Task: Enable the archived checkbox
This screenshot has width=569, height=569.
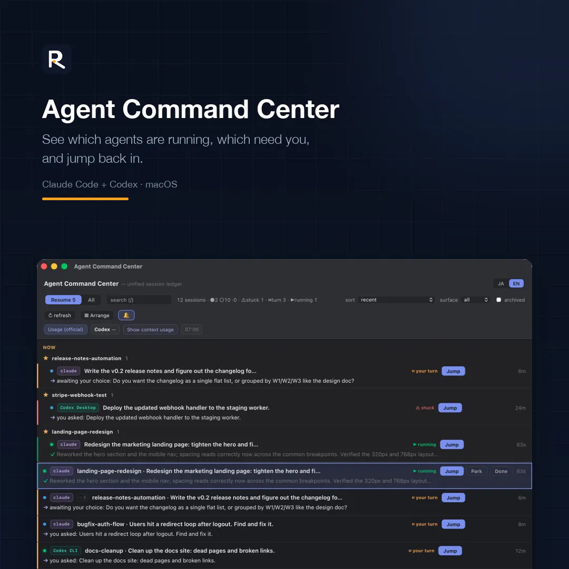Action: (x=498, y=300)
